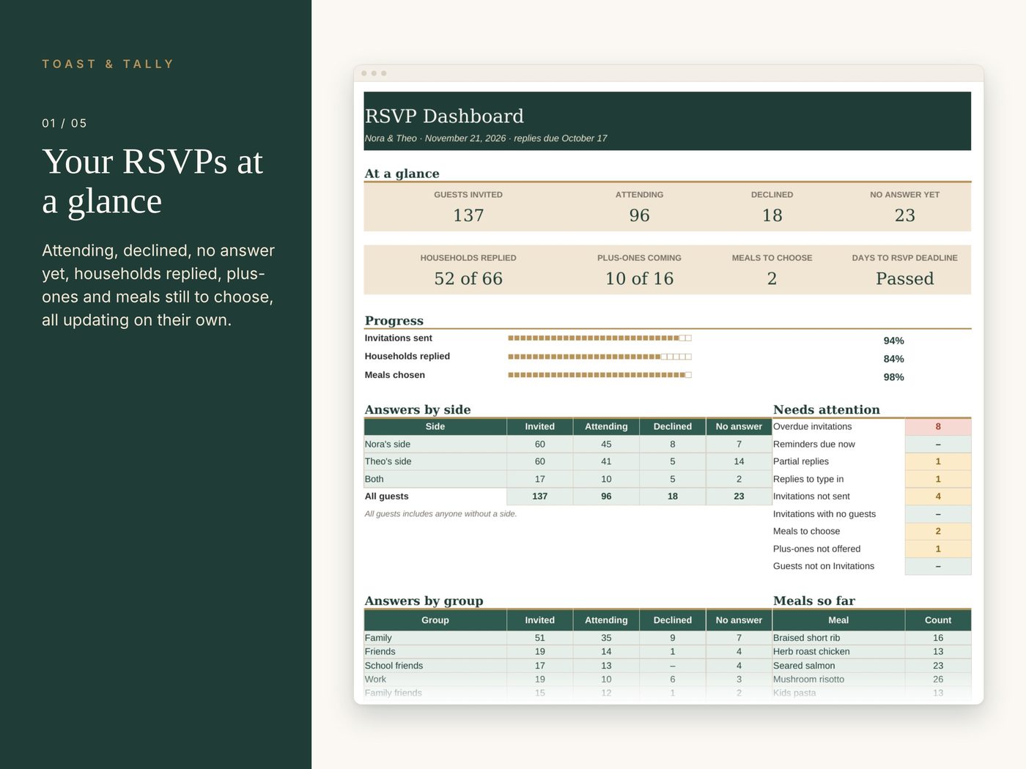Click the Invitations sent progress bar
This screenshot has width=1026, height=769.
point(599,338)
